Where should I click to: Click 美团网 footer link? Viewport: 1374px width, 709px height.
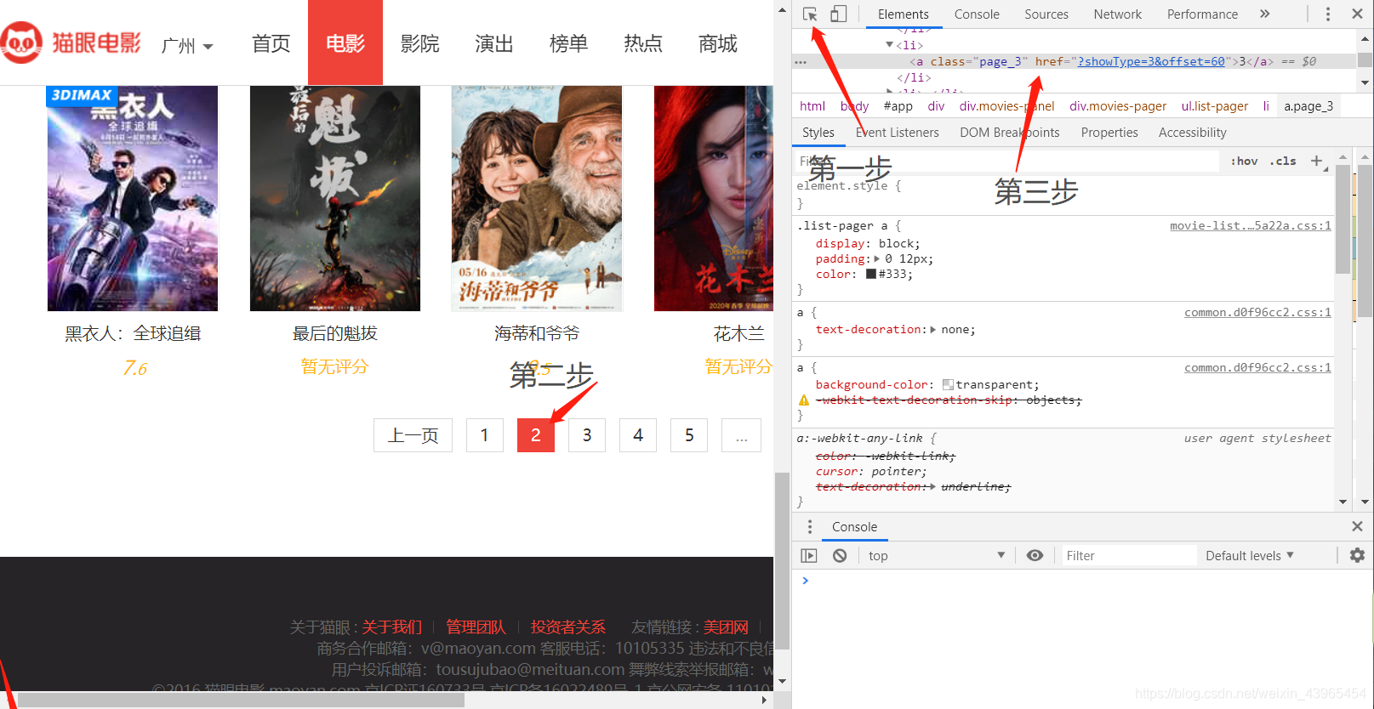point(727,627)
